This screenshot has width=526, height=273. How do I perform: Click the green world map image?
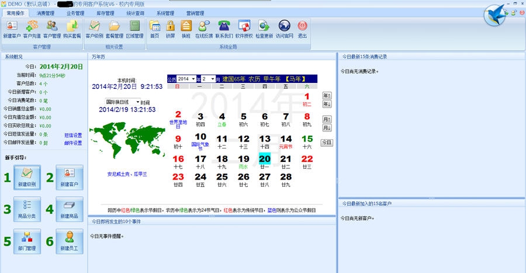[127, 140]
